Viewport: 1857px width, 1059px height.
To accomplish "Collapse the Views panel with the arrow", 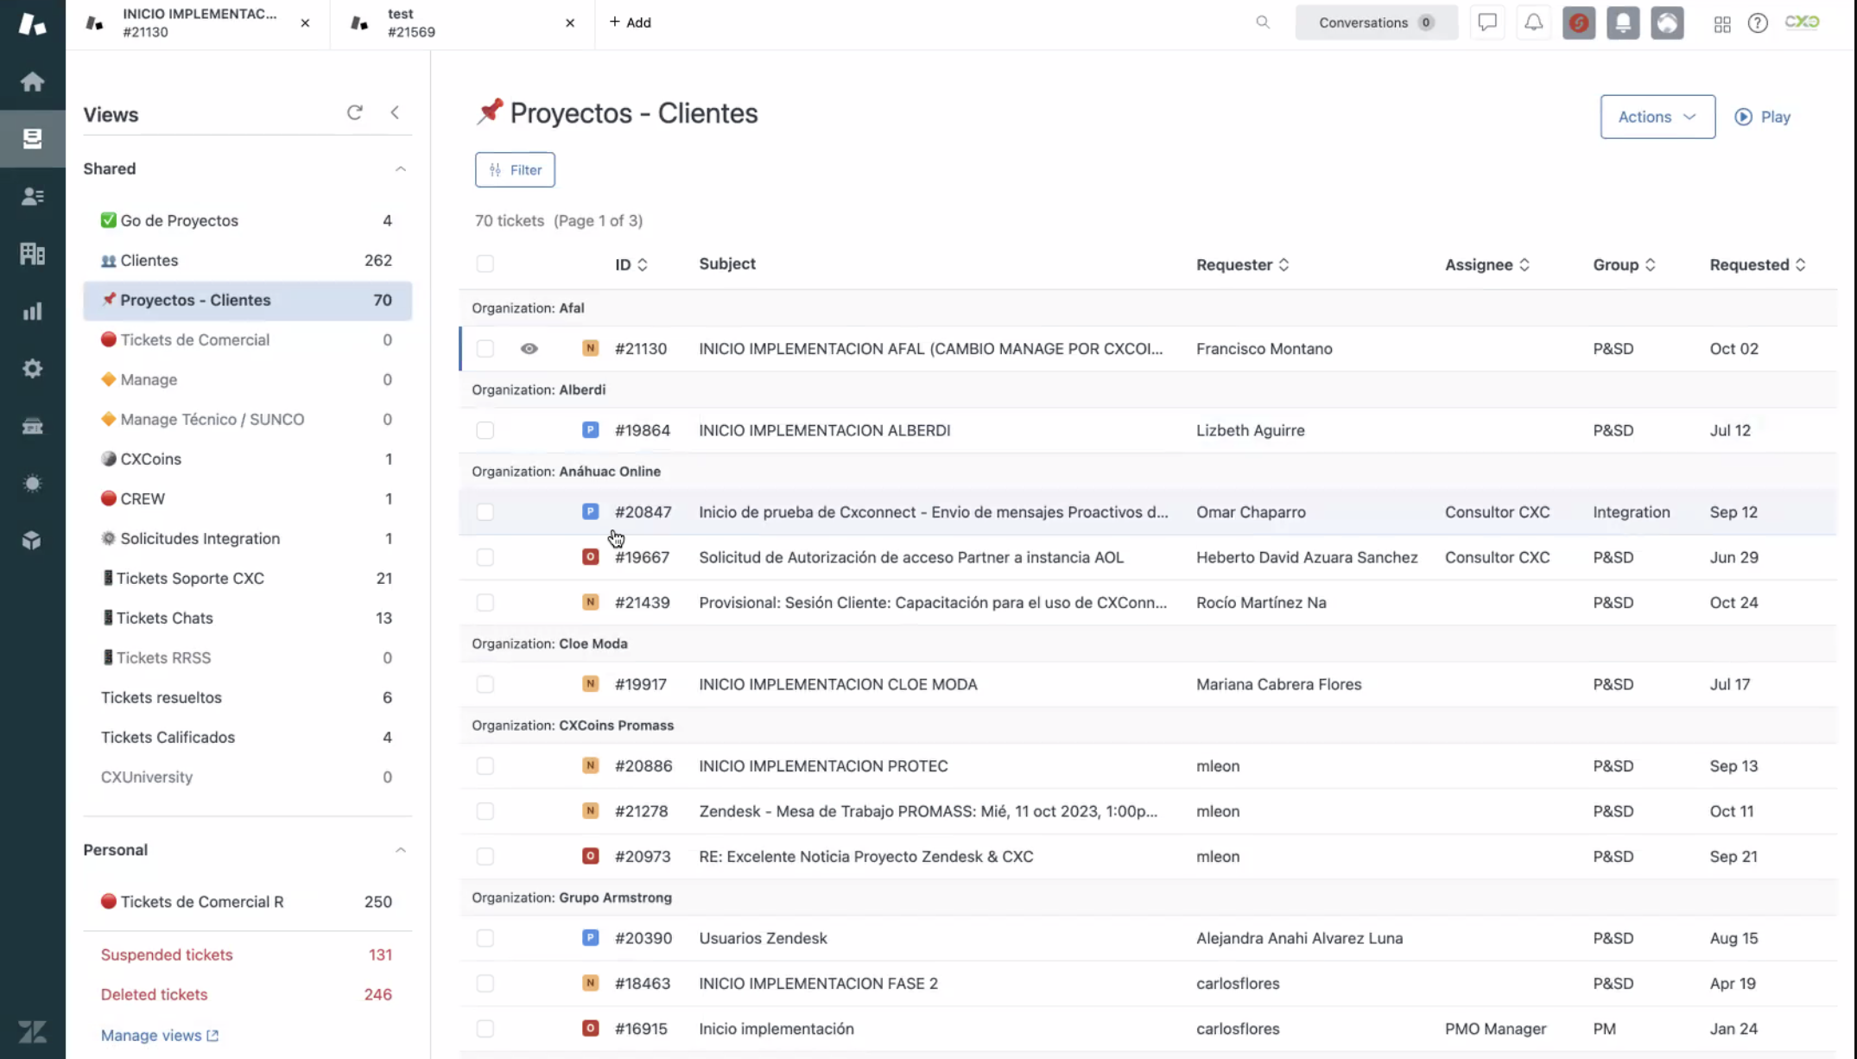I will click(395, 112).
